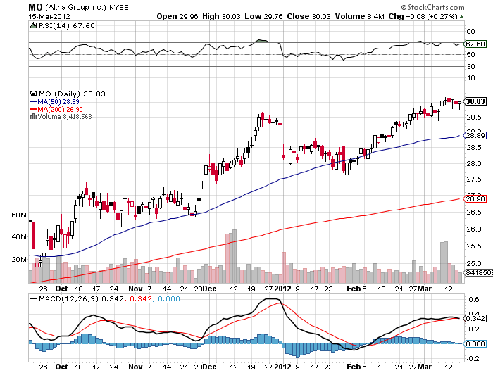Click the Open 29.96 value in header
The width and height of the screenshot is (493, 373).
coord(177,16)
